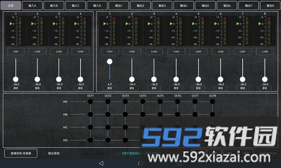Toggle Link2 in the output section
The image size is (281, 168).
point(132,51)
